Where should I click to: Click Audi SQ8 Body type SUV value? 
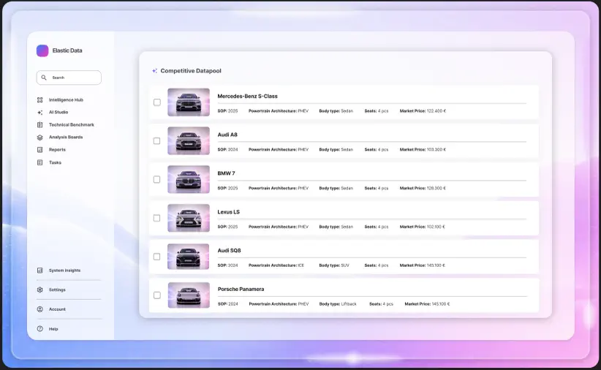pos(345,265)
